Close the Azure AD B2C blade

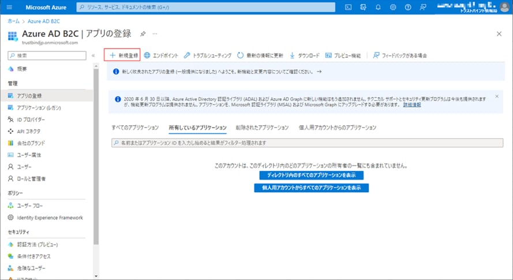click(x=499, y=33)
